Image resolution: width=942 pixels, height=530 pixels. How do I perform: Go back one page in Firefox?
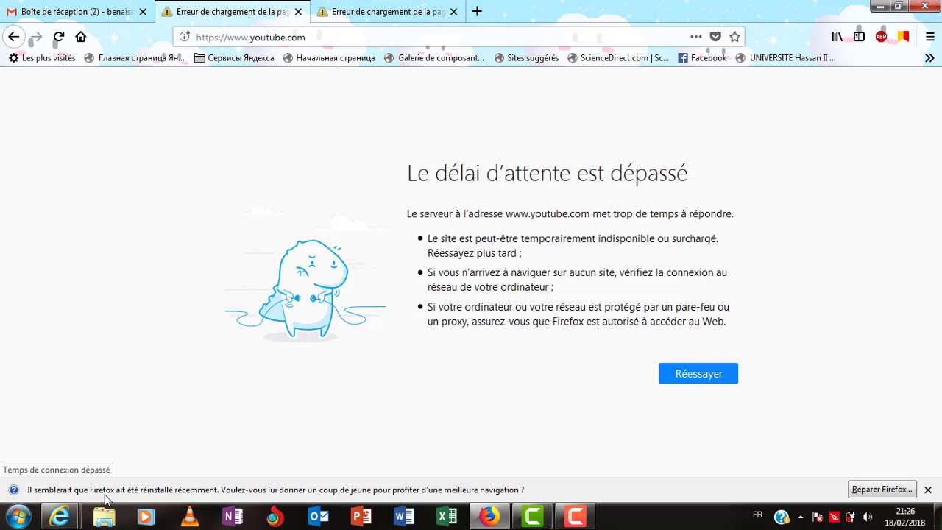click(14, 37)
